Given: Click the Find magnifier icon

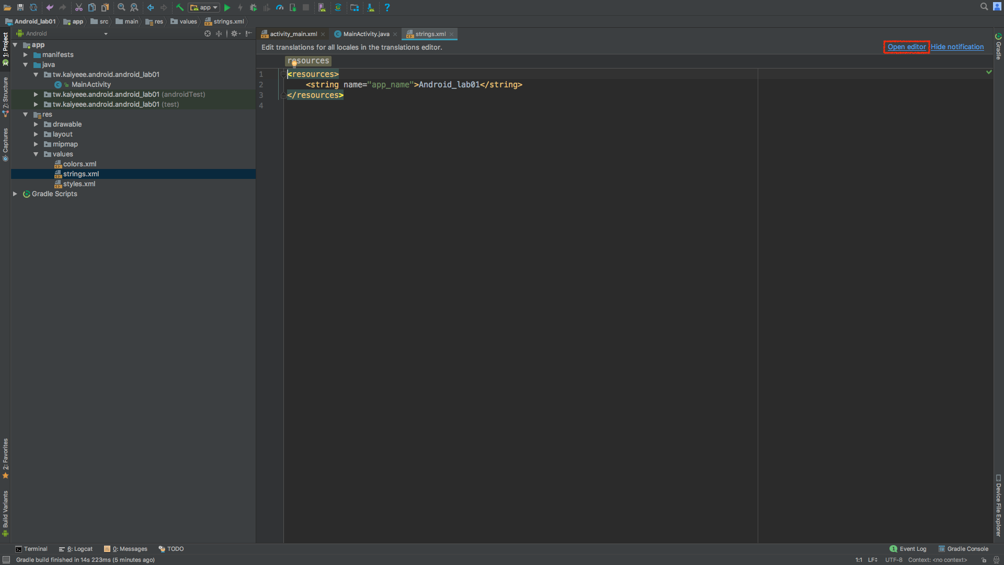Looking at the screenshot, I should (121, 7).
